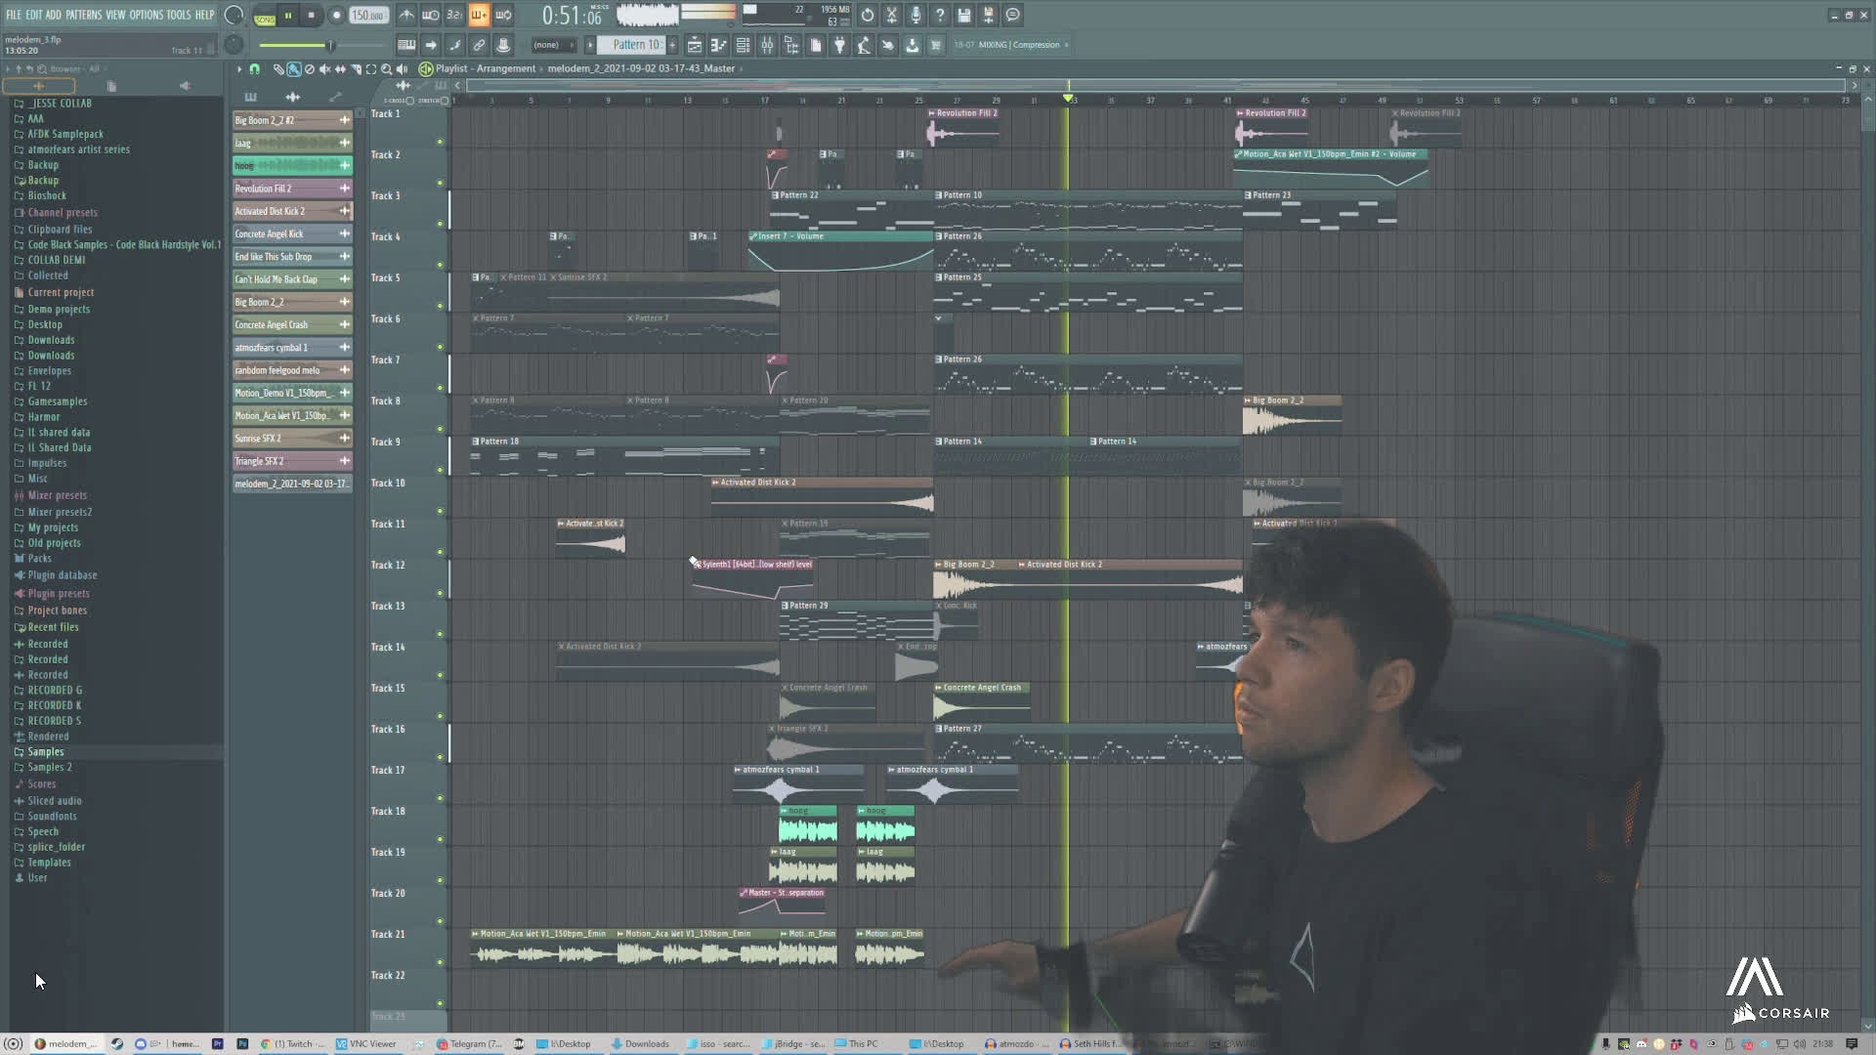Open the Mixer from the toolbar
Viewport: 1876px width, 1055px height.
767,45
